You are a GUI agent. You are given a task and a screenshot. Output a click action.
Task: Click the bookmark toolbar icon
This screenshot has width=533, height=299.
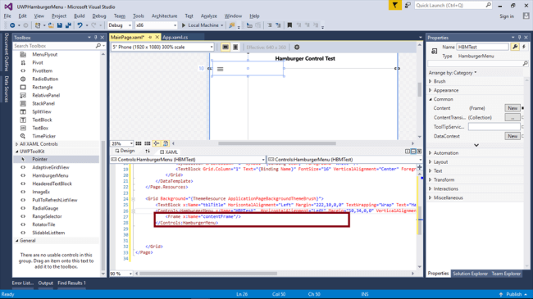click(289, 25)
